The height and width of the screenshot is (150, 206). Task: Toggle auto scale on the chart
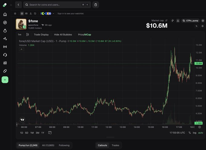tap(201, 133)
